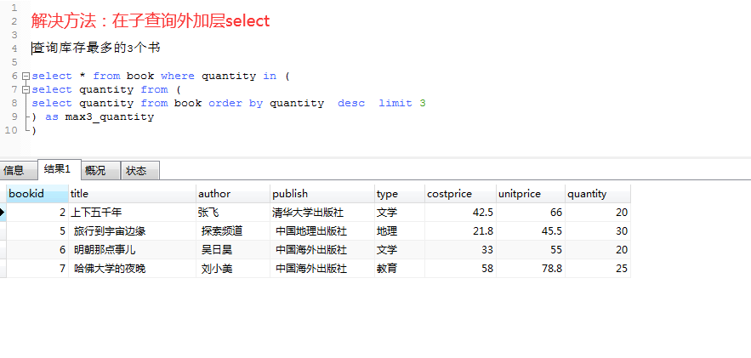Collapse the code fold at line 7
The height and width of the screenshot is (358, 751).
click(x=26, y=89)
